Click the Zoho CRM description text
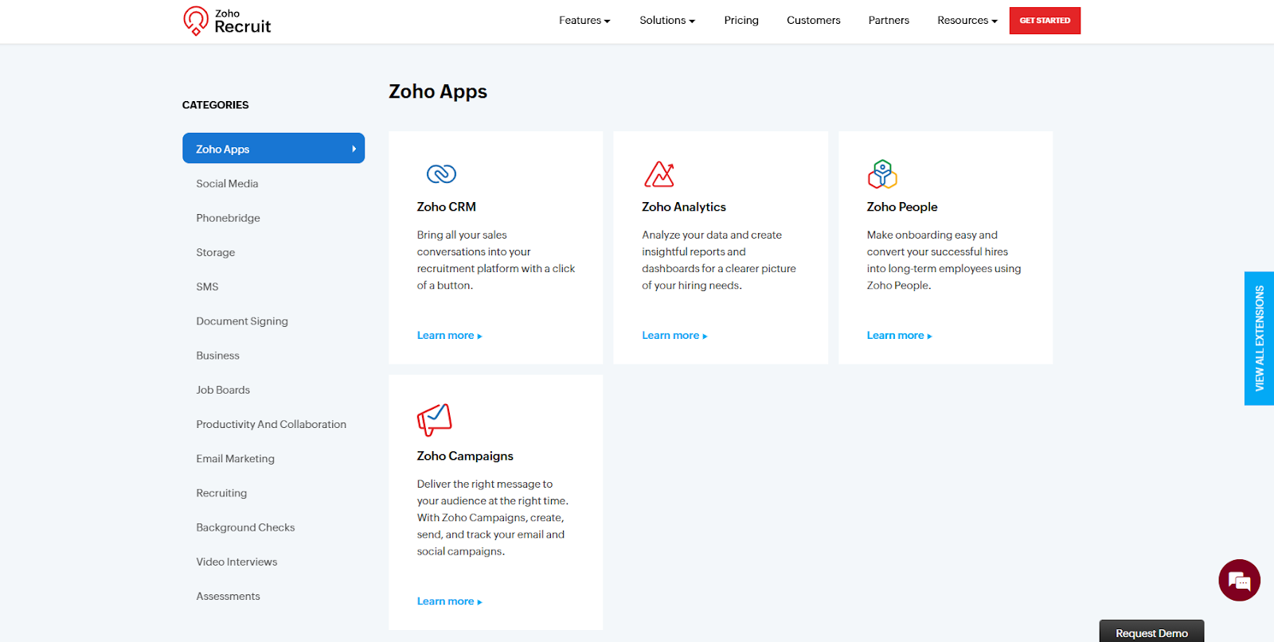 495,260
